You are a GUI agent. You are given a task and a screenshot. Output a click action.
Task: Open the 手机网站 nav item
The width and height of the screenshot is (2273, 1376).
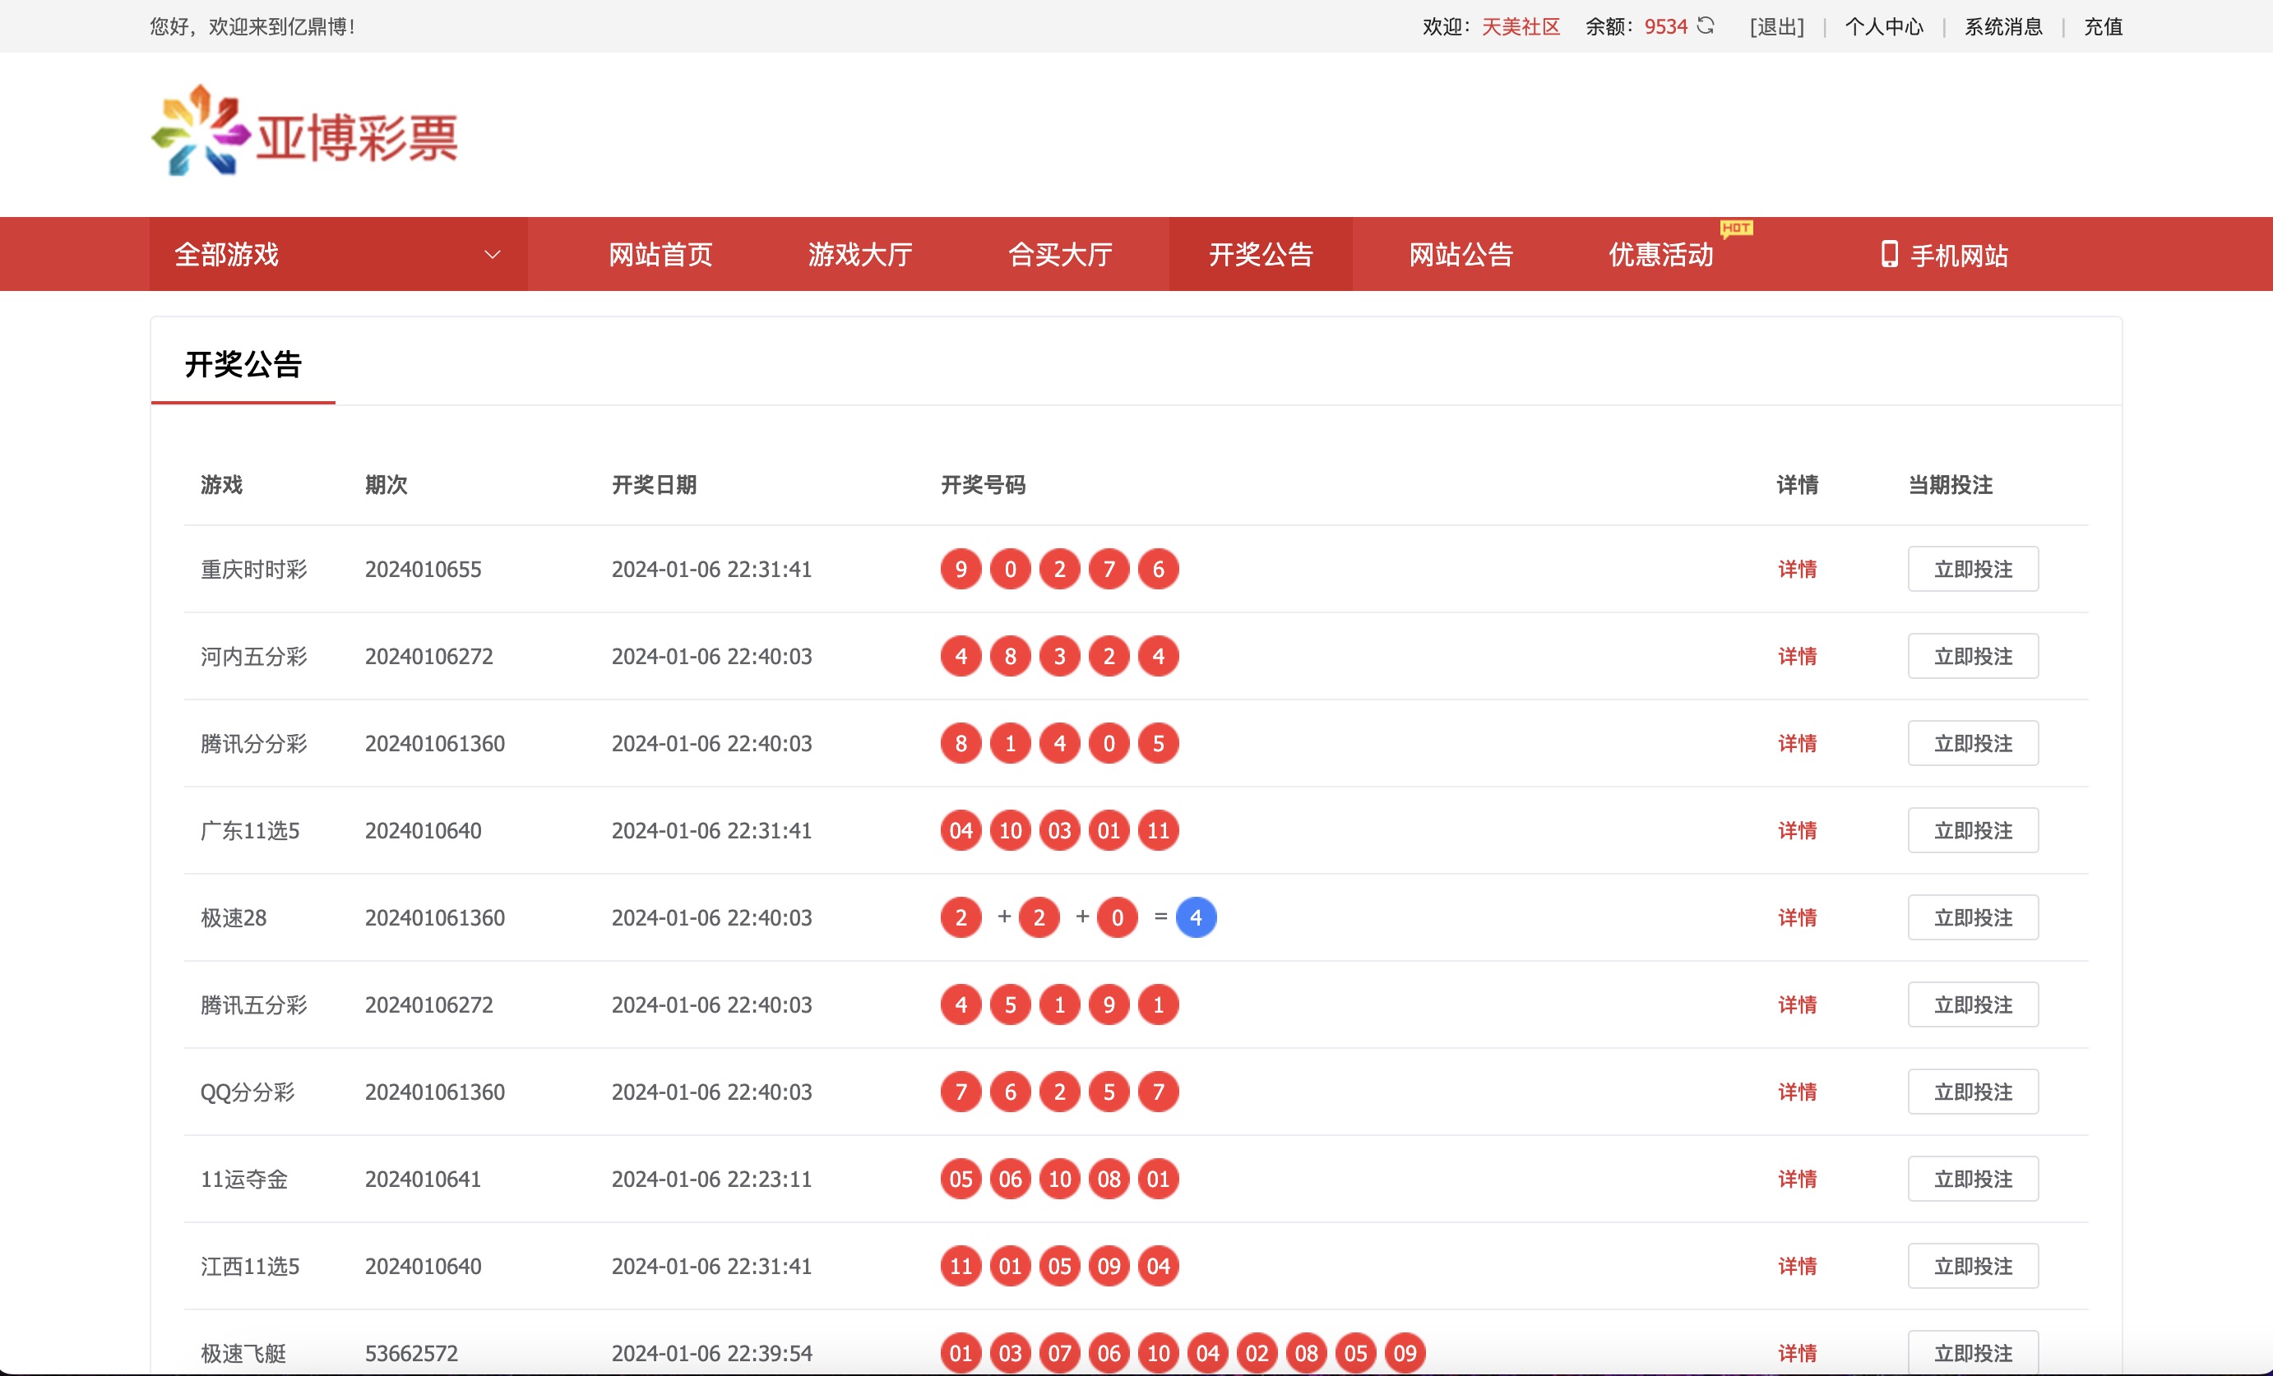point(1946,255)
